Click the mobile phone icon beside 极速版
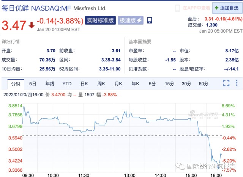Image resolution: width=243 pixels, height=177 pixels. (150, 20)
